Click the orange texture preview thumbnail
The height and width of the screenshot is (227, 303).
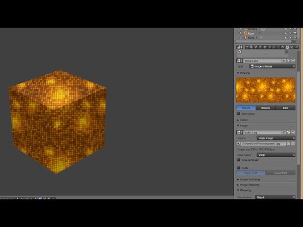click(x=266, y=90)
